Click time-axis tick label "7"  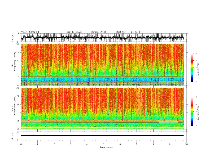(x=137, y=144)
